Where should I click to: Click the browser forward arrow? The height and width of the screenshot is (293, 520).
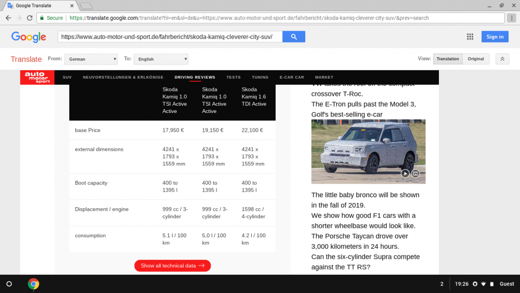pos(19,18)
